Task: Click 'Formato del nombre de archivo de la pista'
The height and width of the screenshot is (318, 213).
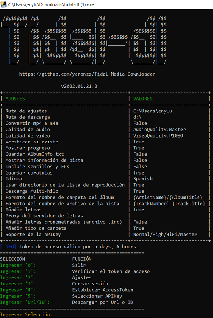Action: (x=62, y=204)
